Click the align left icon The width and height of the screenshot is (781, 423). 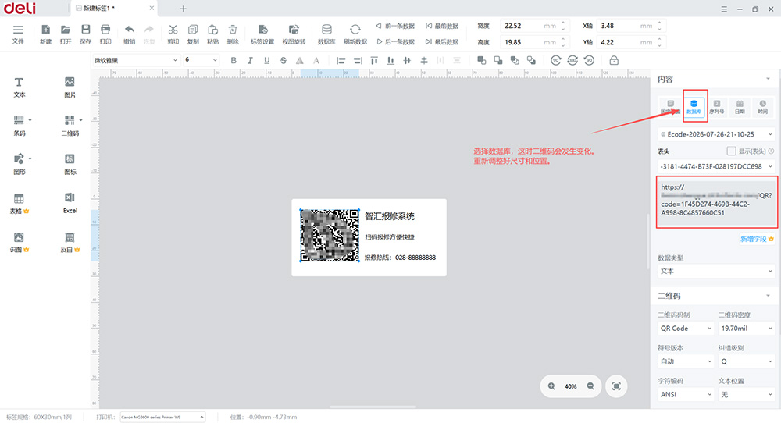point(341,60)
